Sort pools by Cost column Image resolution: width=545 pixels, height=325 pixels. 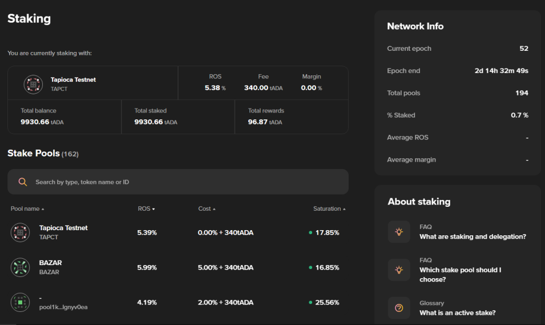click(x=207, y=209)
